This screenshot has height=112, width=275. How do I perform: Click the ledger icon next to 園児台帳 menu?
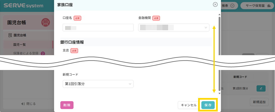coord(10,35)
